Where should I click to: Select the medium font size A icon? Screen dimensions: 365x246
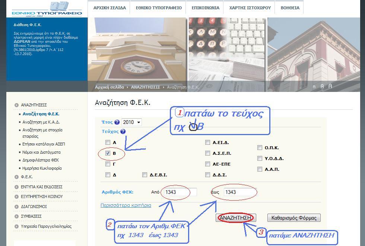coord(322,86)
